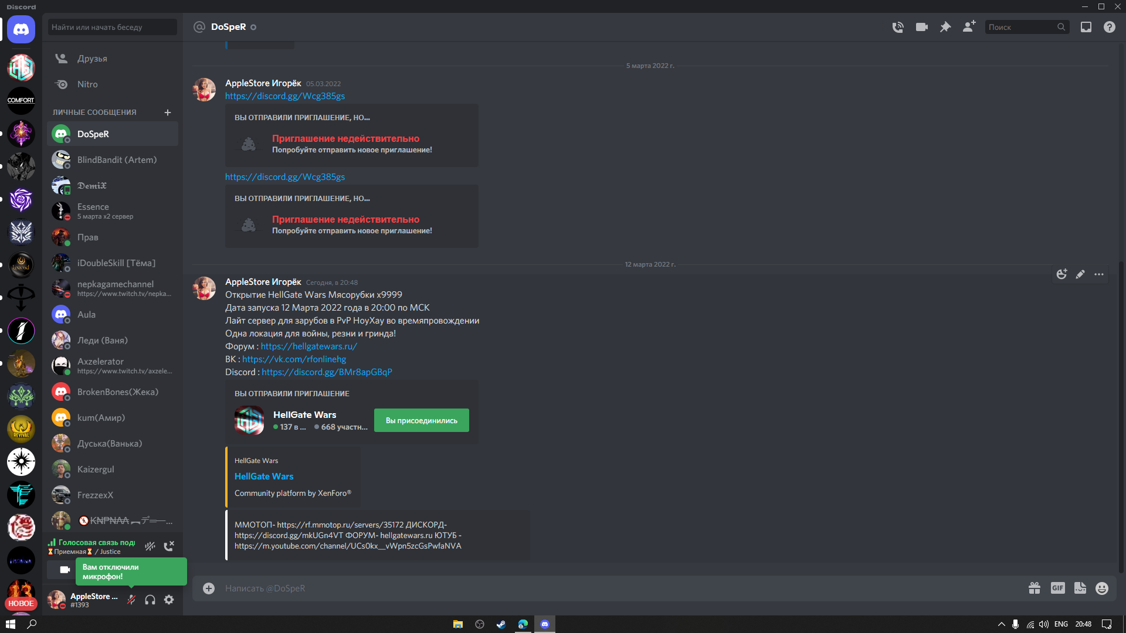The width and height of the screenshot is (1126, 633).
Task: Open File Explorer from taskbar
Action: (x=458, y=624)
